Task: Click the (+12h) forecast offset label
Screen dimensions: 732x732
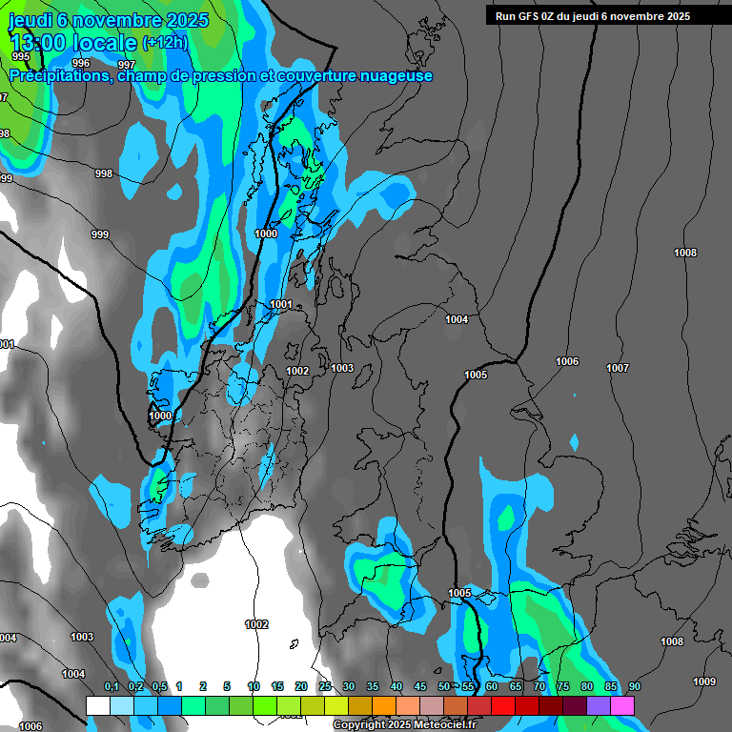Action: 165,43
